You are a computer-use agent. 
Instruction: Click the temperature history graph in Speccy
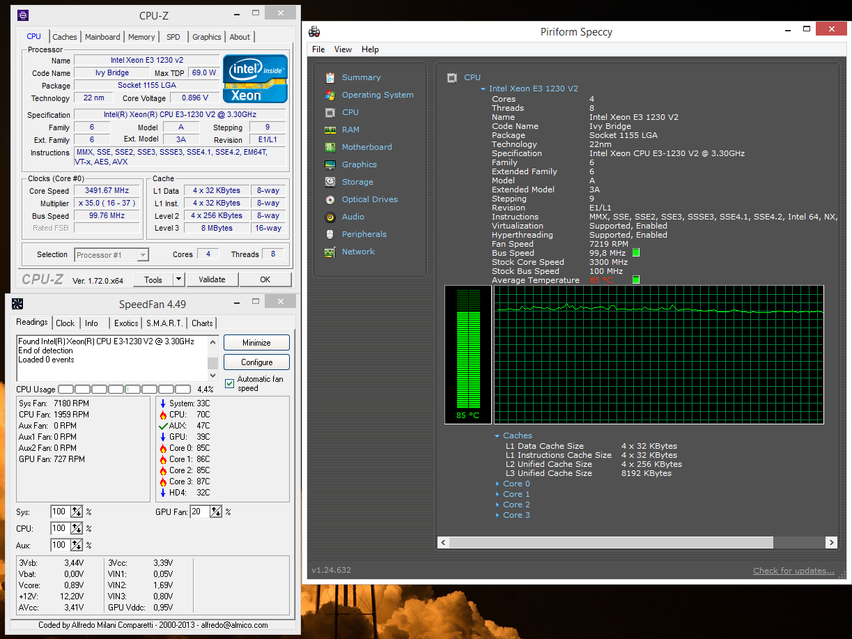(x=659, y=354)
